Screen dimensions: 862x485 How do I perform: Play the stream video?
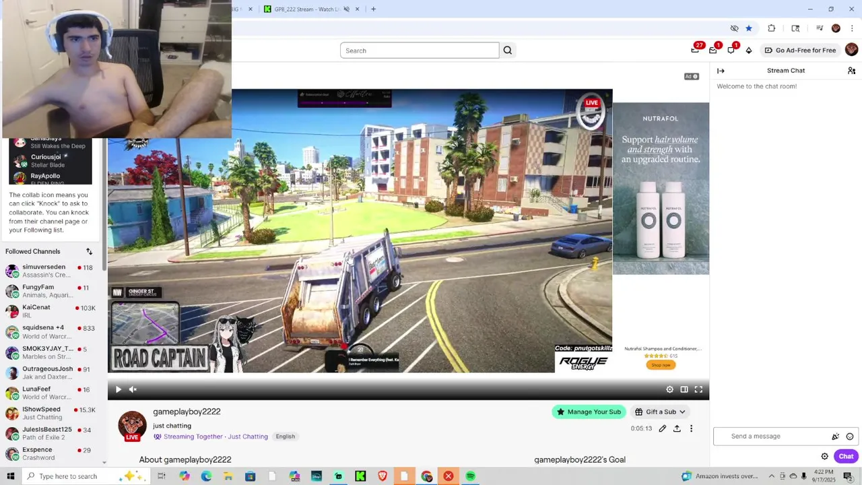(x=119, y=389)
